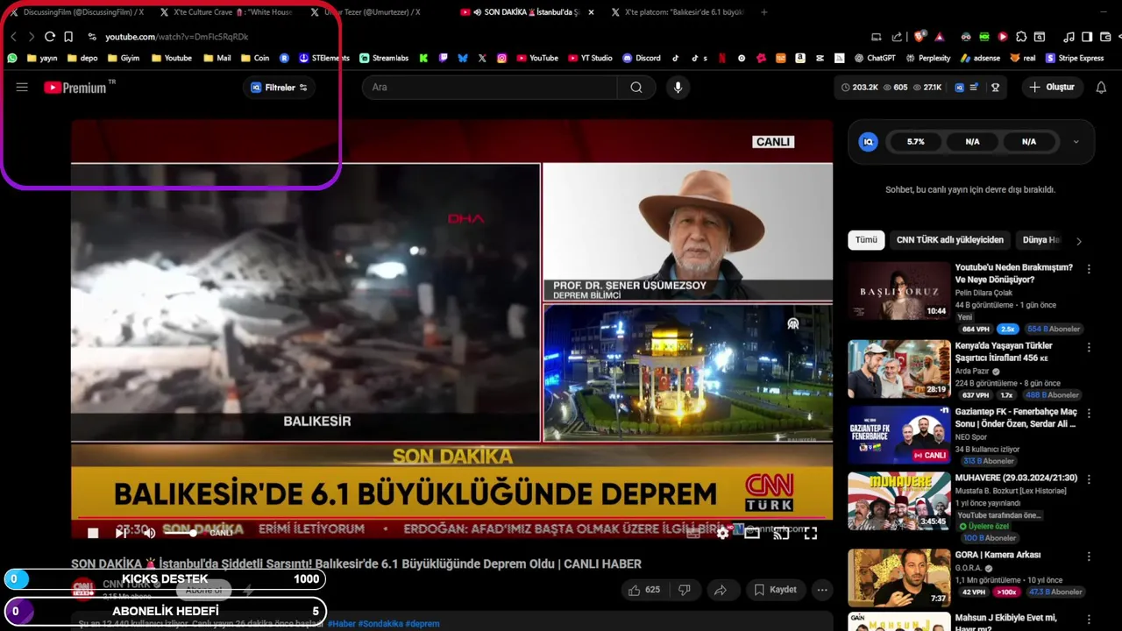The height and width of the screenshot is (631, 1122).
Task: Open options for the MUHAVERE video
Action: [x=1089, y=480]
